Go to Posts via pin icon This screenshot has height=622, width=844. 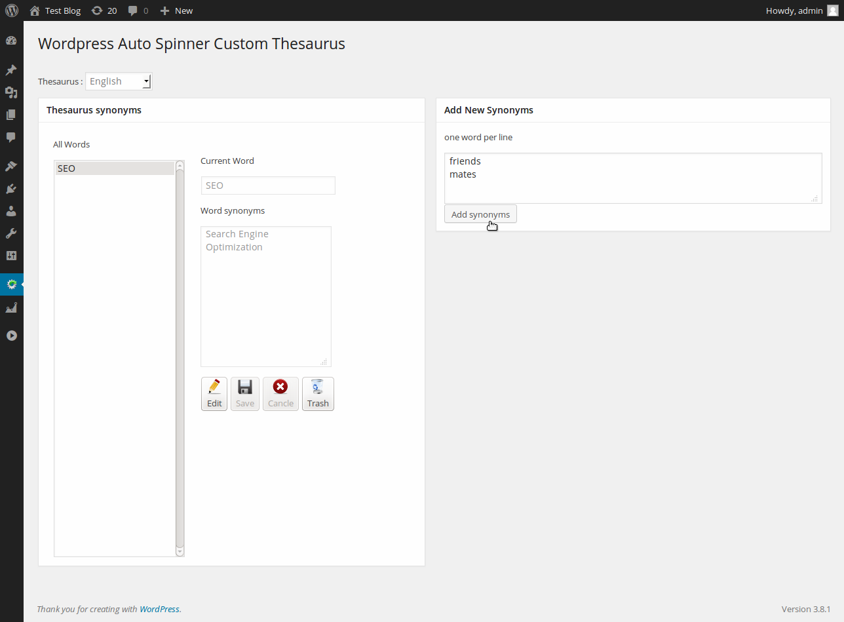[x=11, y=70]
